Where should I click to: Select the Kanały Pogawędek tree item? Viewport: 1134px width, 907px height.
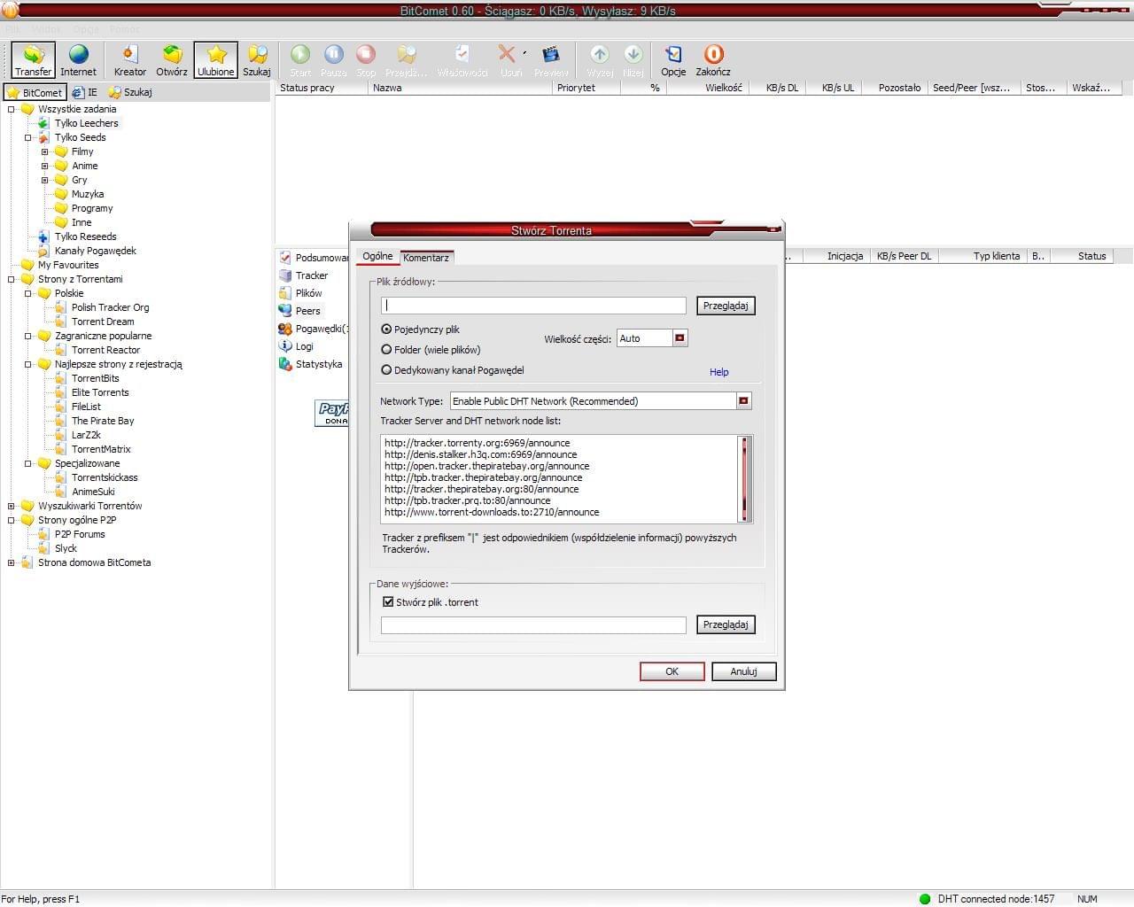(96, 251)
